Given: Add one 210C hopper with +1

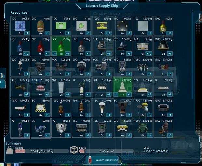Looking at the screenshot, I should [170, 54].
